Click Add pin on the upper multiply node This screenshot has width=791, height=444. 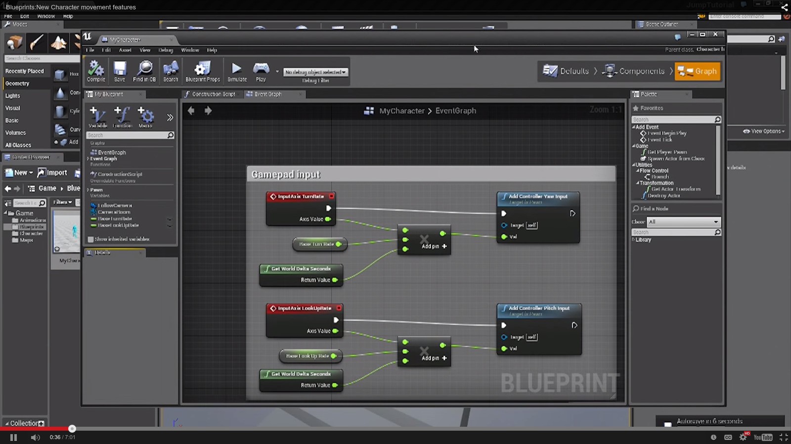[x=434, y=246]
